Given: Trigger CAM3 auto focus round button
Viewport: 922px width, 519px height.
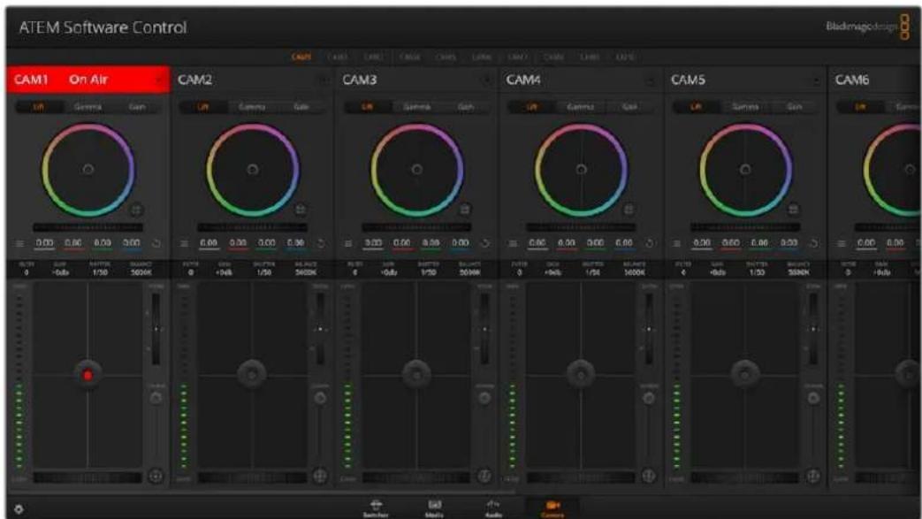Looking at the screenshot, I should [484, 476].
